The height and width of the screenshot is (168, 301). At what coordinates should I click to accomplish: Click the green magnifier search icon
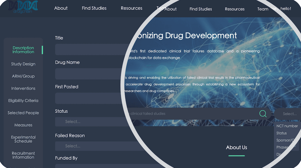tap(263, 114)
